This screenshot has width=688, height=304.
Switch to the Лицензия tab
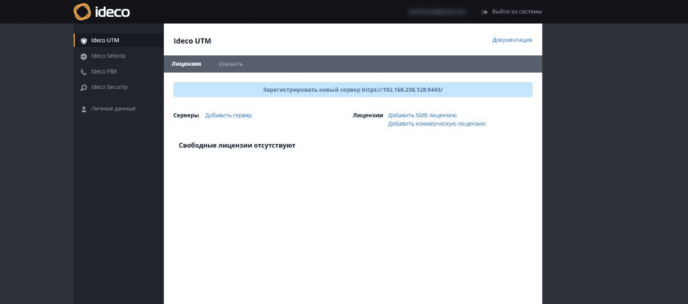tap(186, 64)
